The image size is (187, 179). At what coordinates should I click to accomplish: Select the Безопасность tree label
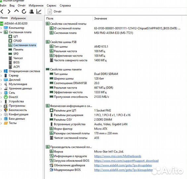(18, 110)
